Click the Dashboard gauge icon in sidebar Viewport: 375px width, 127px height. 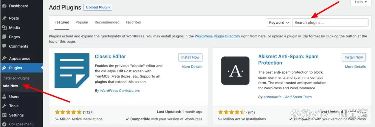point(4,6)
